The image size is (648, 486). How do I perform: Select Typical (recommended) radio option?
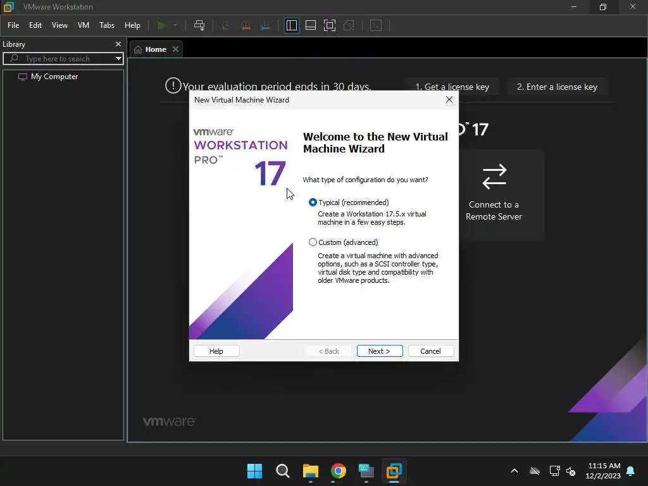[x=313, y=202]
